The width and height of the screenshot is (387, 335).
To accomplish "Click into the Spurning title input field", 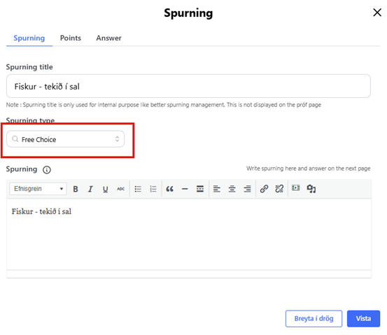I will (x=188, y=86).
